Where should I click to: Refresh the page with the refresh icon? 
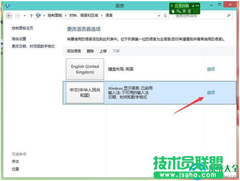click(165, 16)
